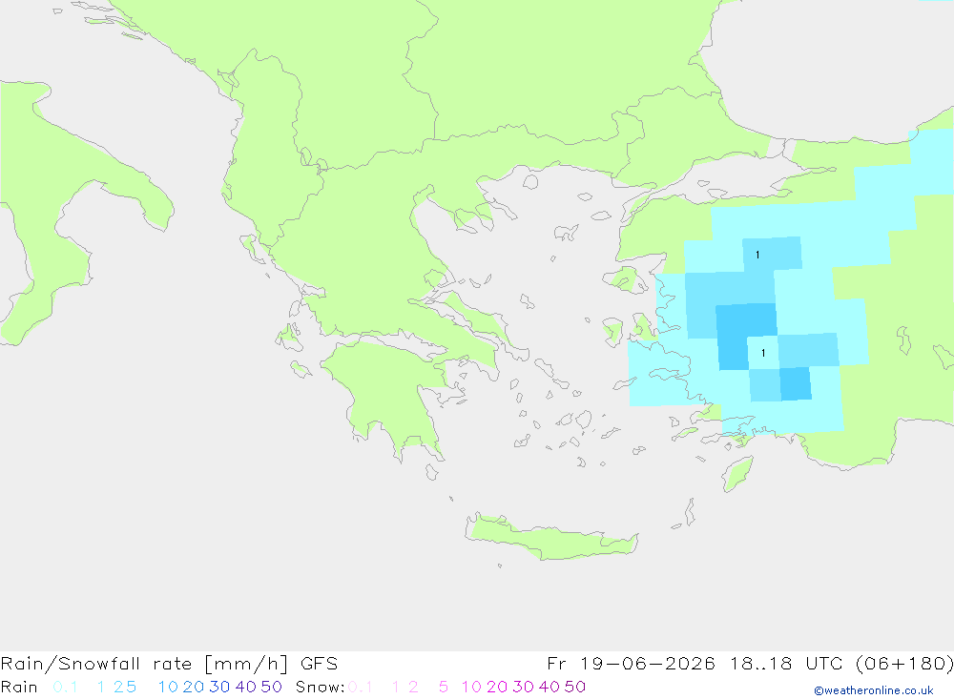
Task: Pick the Rain legend value 30
Action: pos(219,687)
